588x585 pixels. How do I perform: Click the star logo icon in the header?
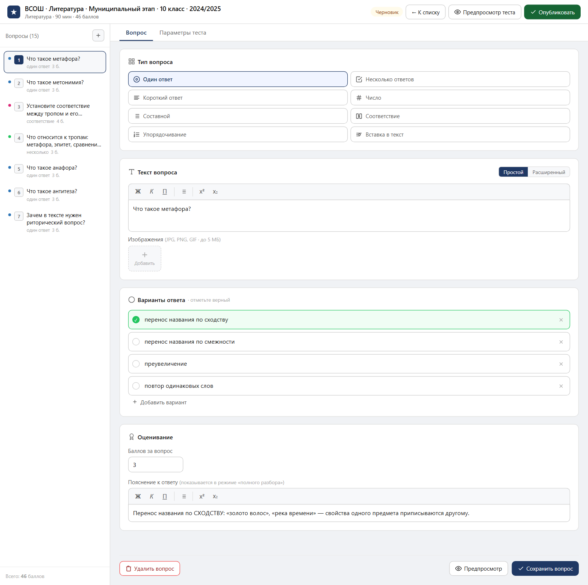pyautogui.click(x=14, y=12)
